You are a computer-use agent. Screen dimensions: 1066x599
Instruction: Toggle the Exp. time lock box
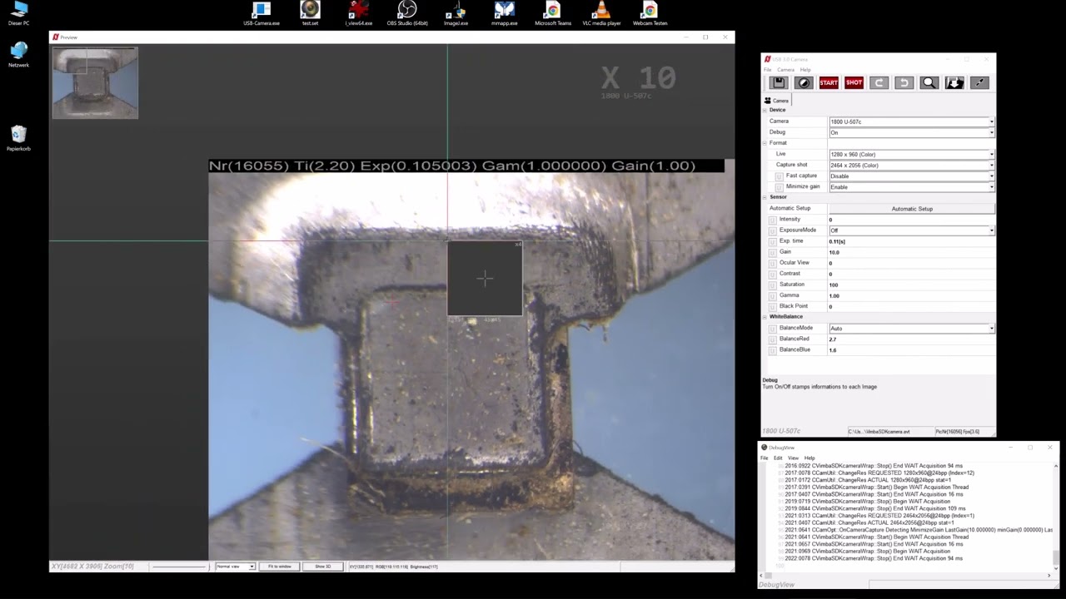click(773, 241)
